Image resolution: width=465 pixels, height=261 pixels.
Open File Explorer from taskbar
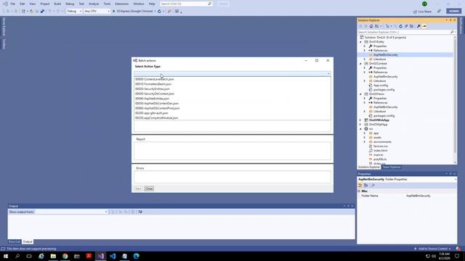coord(53,256)
